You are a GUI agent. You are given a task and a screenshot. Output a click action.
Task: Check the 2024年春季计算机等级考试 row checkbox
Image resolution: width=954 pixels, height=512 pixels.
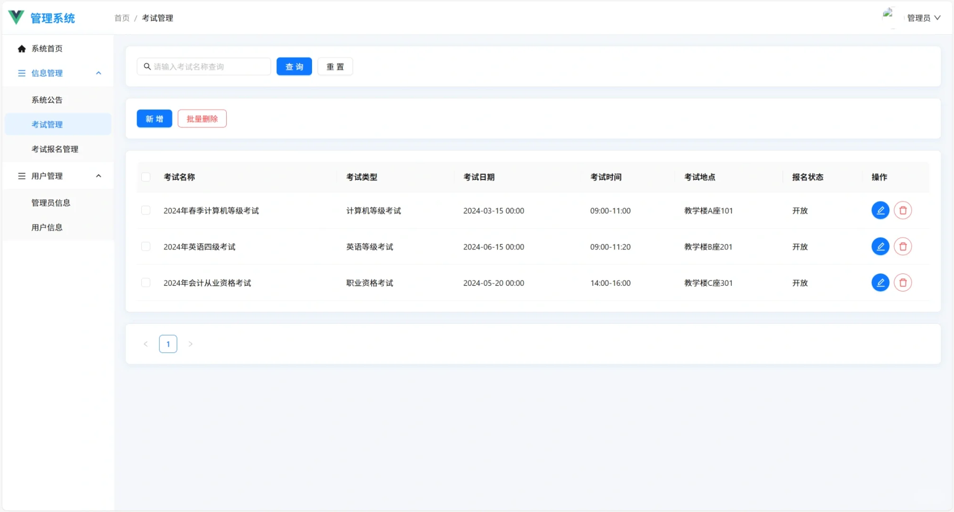[146, 210]
